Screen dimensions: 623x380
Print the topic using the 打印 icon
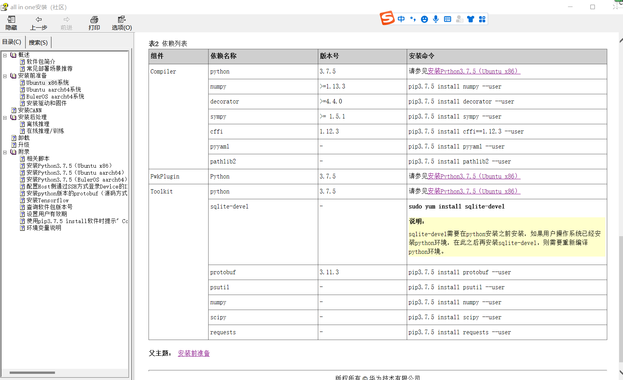94,23
